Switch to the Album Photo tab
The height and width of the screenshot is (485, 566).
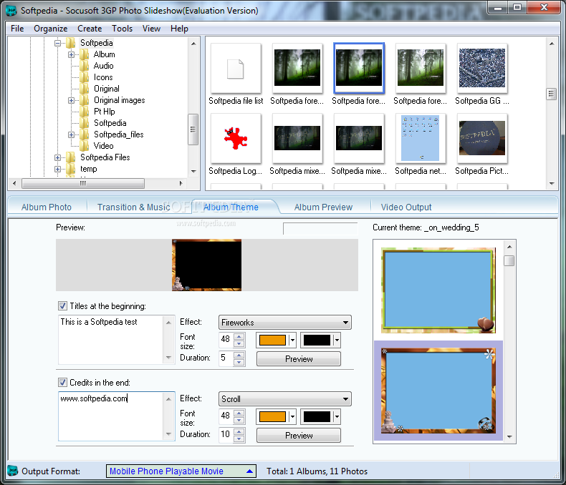pyautogui.click(x=46, y=207)
